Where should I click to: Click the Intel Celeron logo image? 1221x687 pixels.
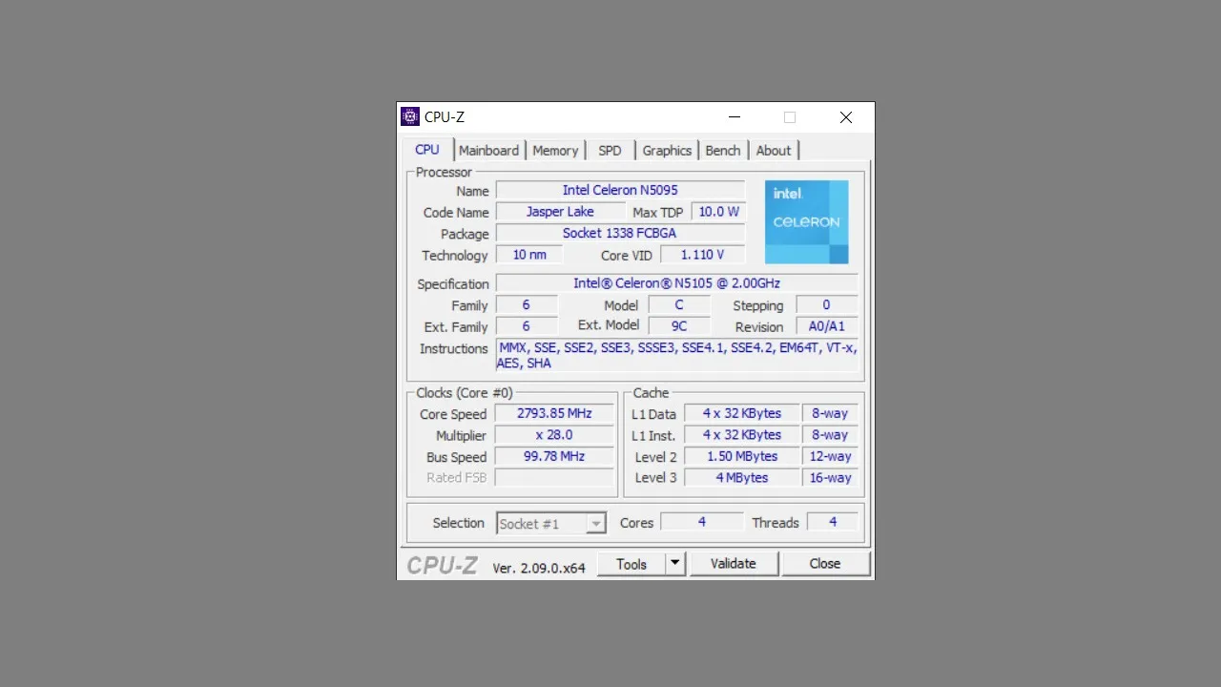click(806, 221)
